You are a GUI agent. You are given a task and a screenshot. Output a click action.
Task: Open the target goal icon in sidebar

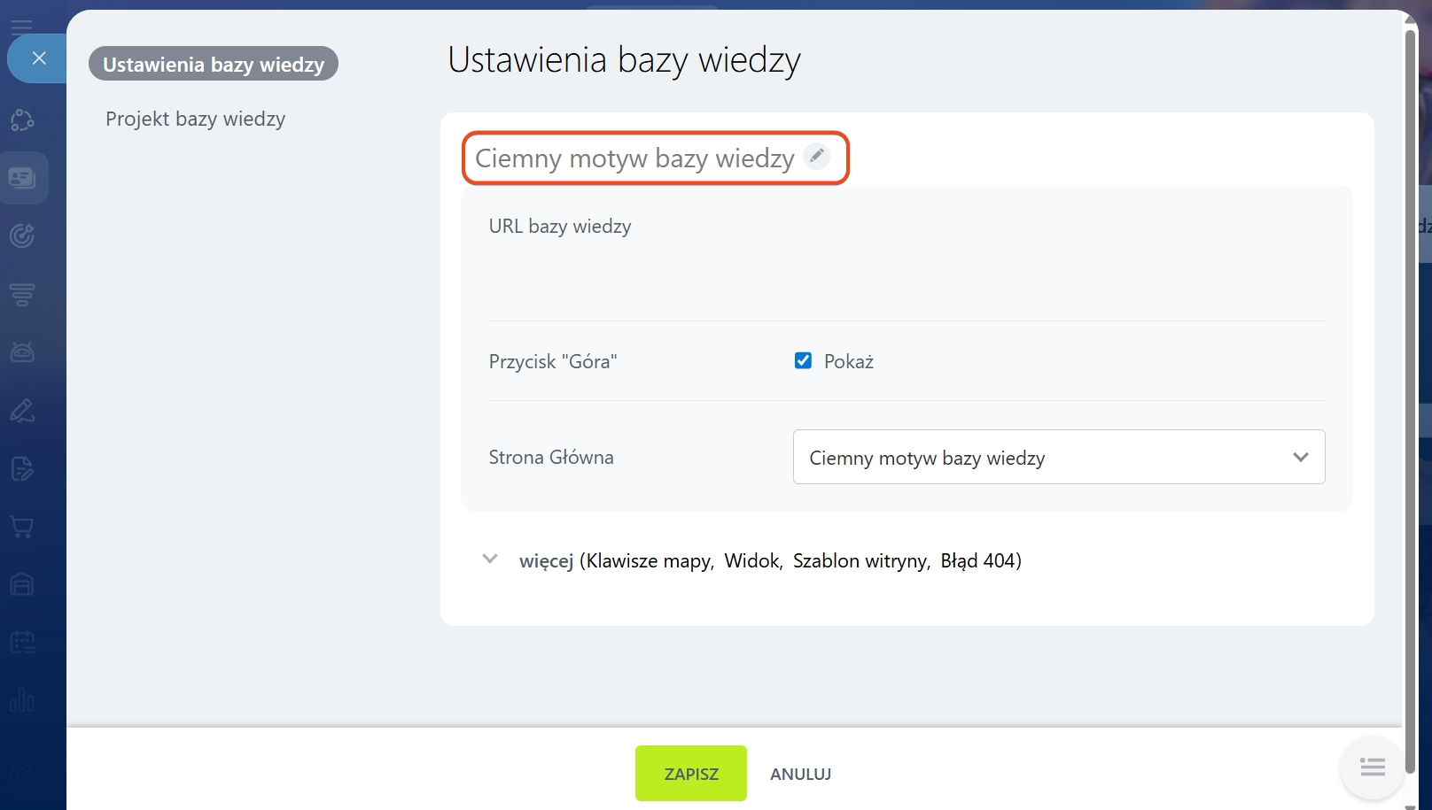point(22,235)
